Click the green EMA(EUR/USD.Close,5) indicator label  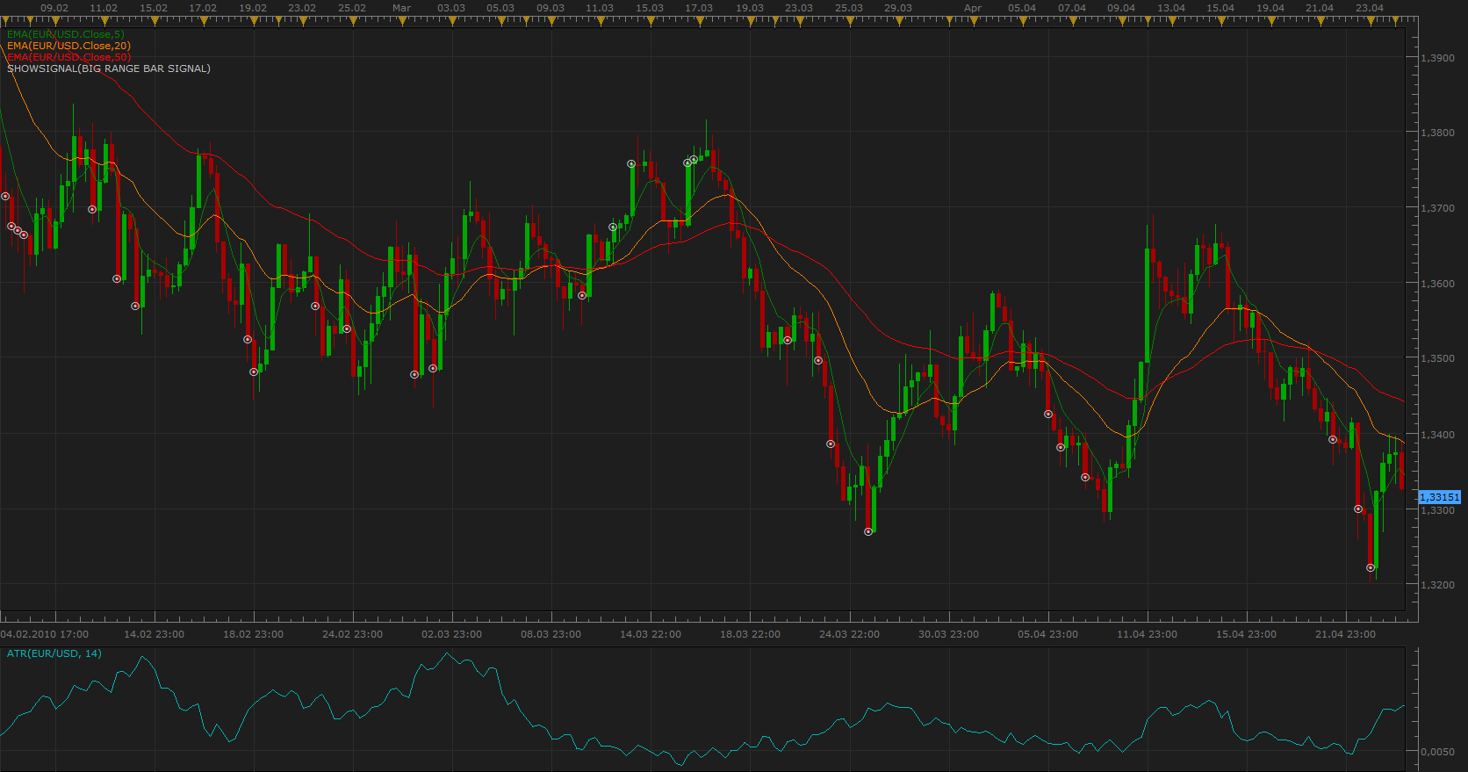coord(66,34)
